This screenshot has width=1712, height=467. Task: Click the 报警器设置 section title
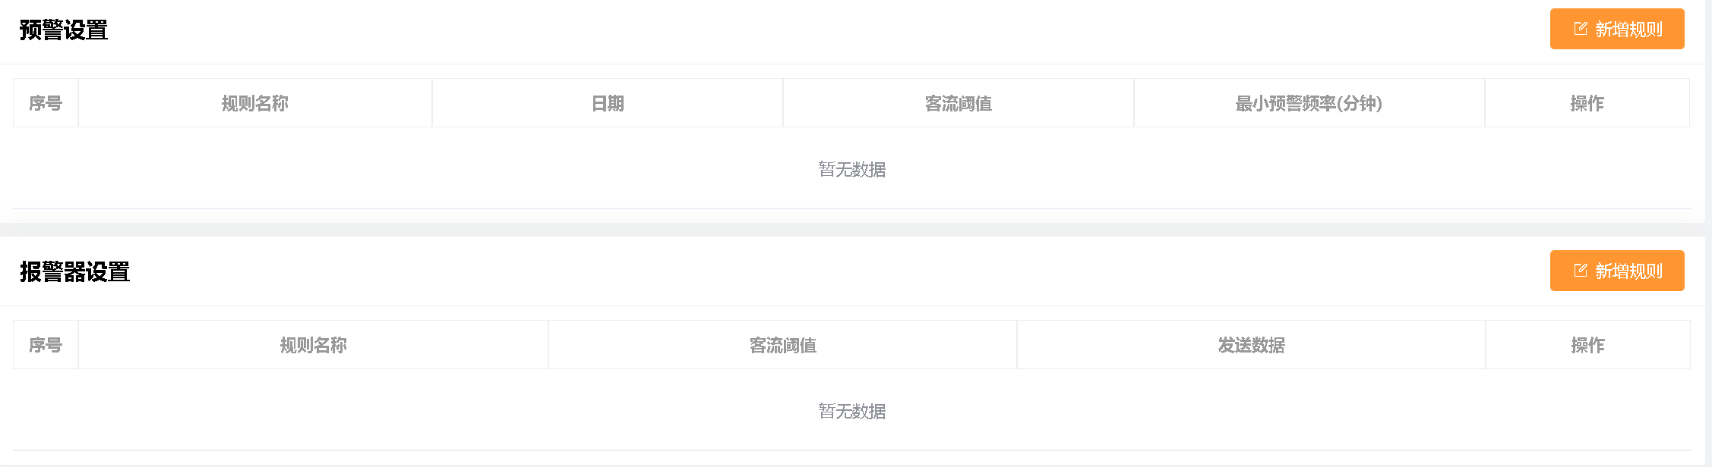(x=75, y=272)
